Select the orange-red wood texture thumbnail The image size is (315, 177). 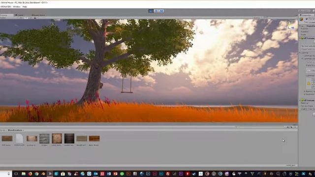coord(94,139)
